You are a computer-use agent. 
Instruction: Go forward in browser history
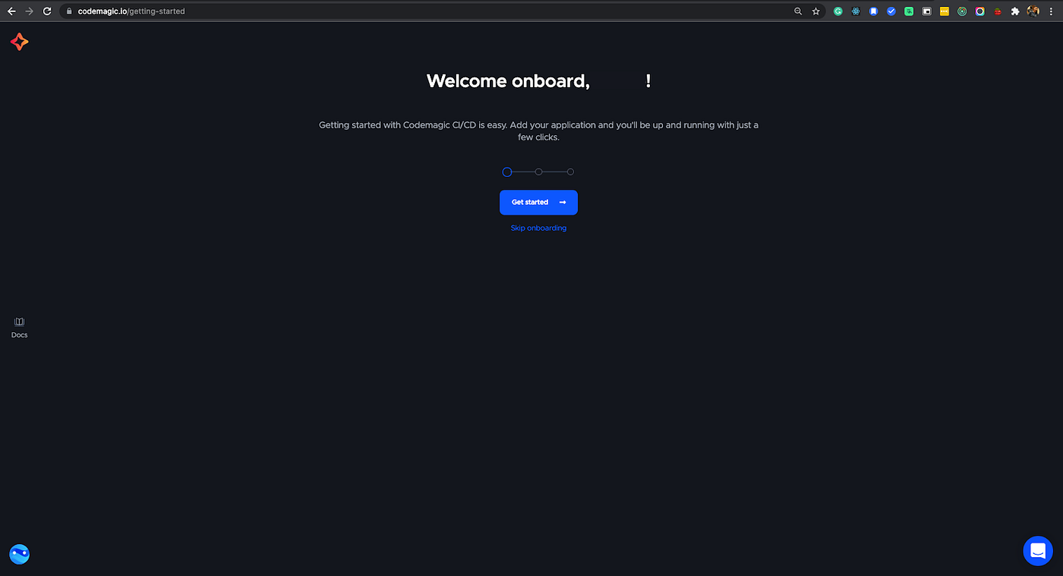pyautogui.click(x=29, y=11)
